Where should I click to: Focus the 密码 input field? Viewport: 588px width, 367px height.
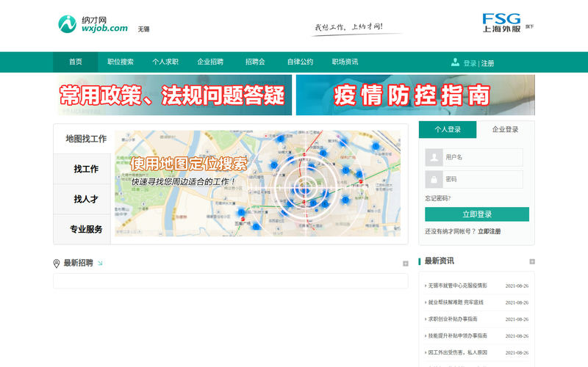(483, 179)
